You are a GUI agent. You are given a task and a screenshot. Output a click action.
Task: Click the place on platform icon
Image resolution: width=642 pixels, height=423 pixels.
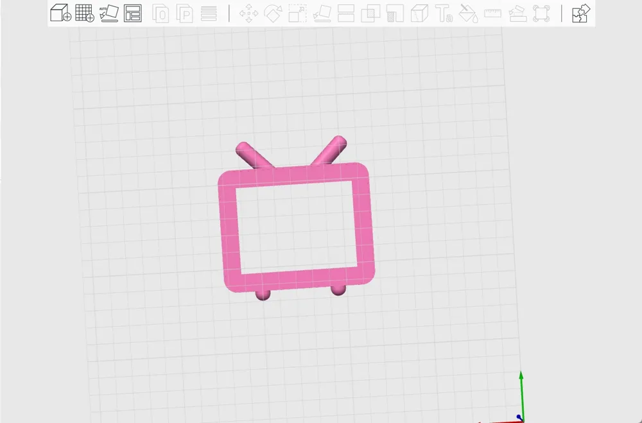pos(322,13)
